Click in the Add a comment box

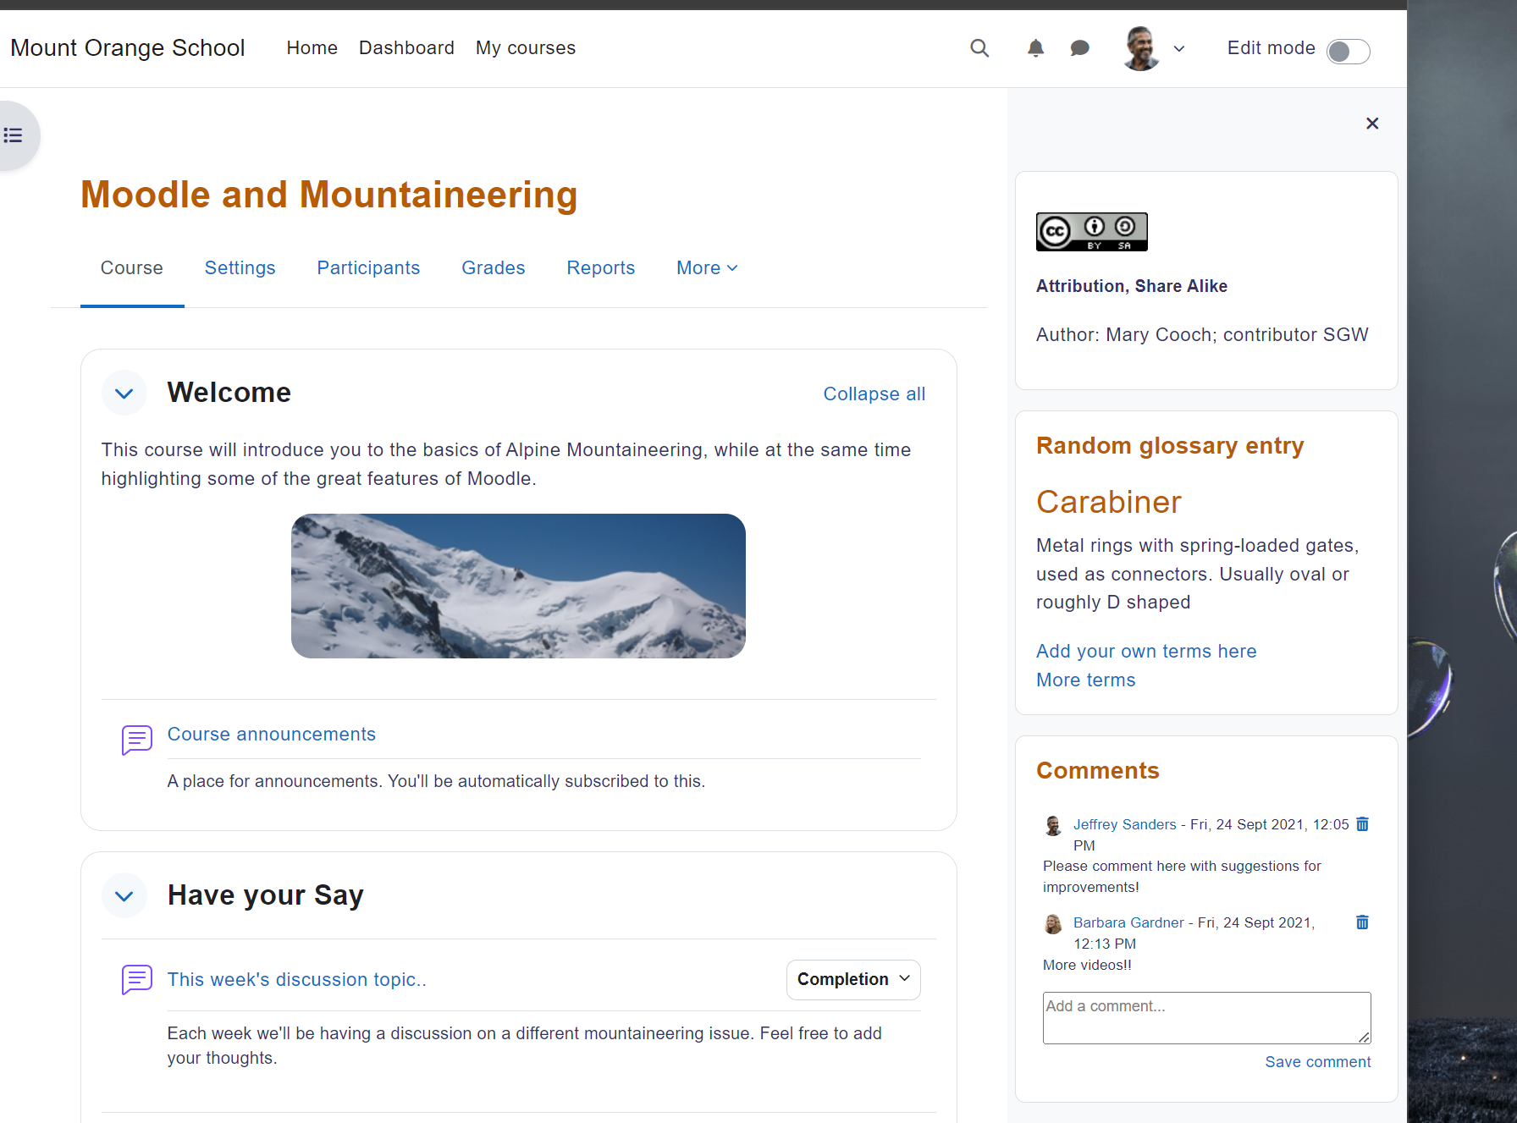(x=1207, y=1018)
